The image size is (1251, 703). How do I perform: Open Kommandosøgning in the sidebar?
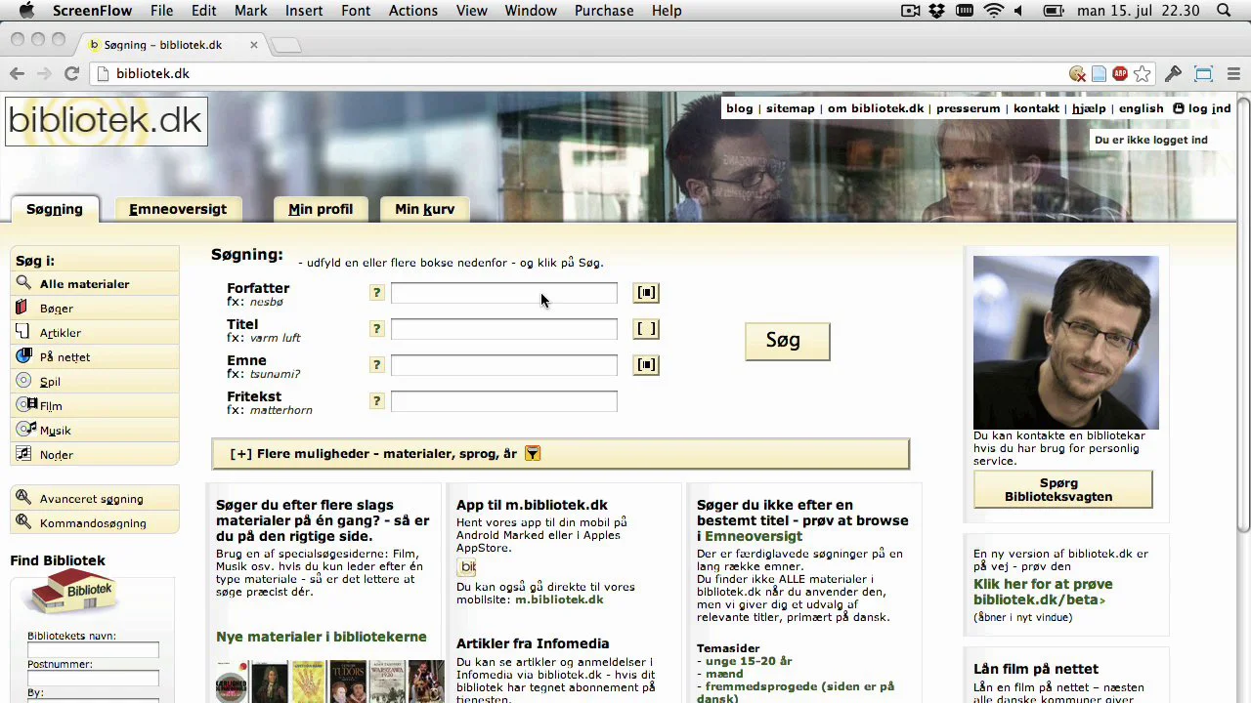click(x=95, y=523)
